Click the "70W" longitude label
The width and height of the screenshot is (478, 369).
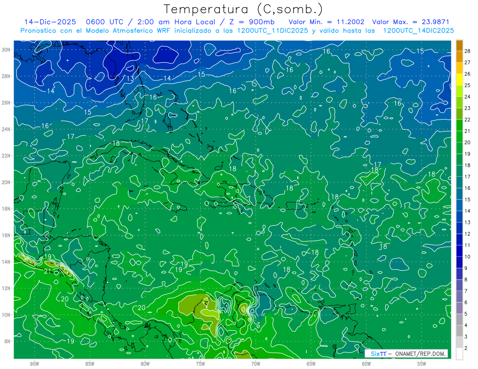[x=256, y=364]
